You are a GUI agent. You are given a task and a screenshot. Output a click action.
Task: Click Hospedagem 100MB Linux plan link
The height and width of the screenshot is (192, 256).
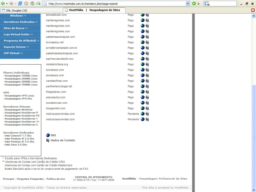pos(20,76)
